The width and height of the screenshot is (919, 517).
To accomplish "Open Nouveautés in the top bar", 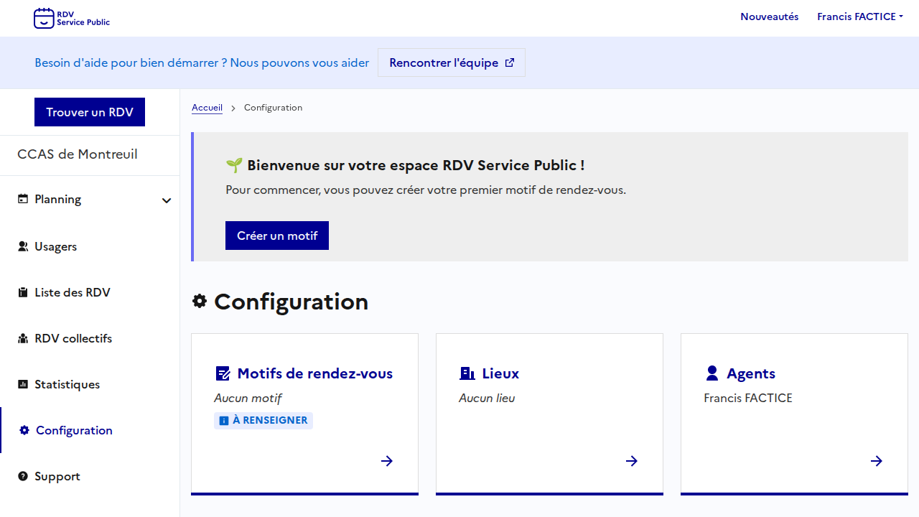I will point(769,17).
